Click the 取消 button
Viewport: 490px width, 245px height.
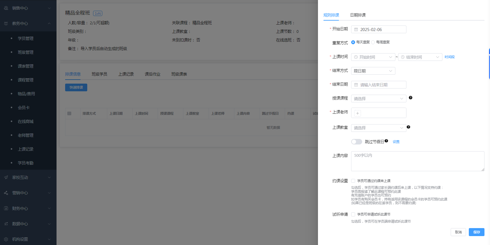[458, 232]
